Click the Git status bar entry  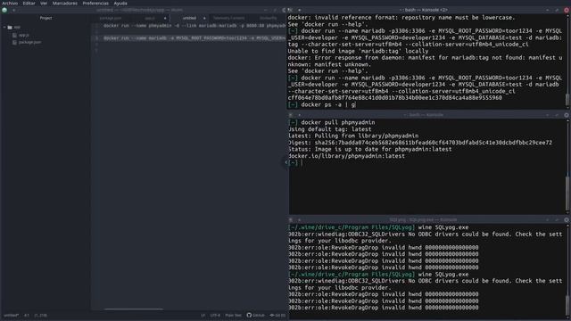(x=277, y=315)
